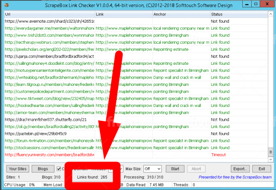
Task: Click Threads: 0 status bar entry
Action: click(184, 185)
